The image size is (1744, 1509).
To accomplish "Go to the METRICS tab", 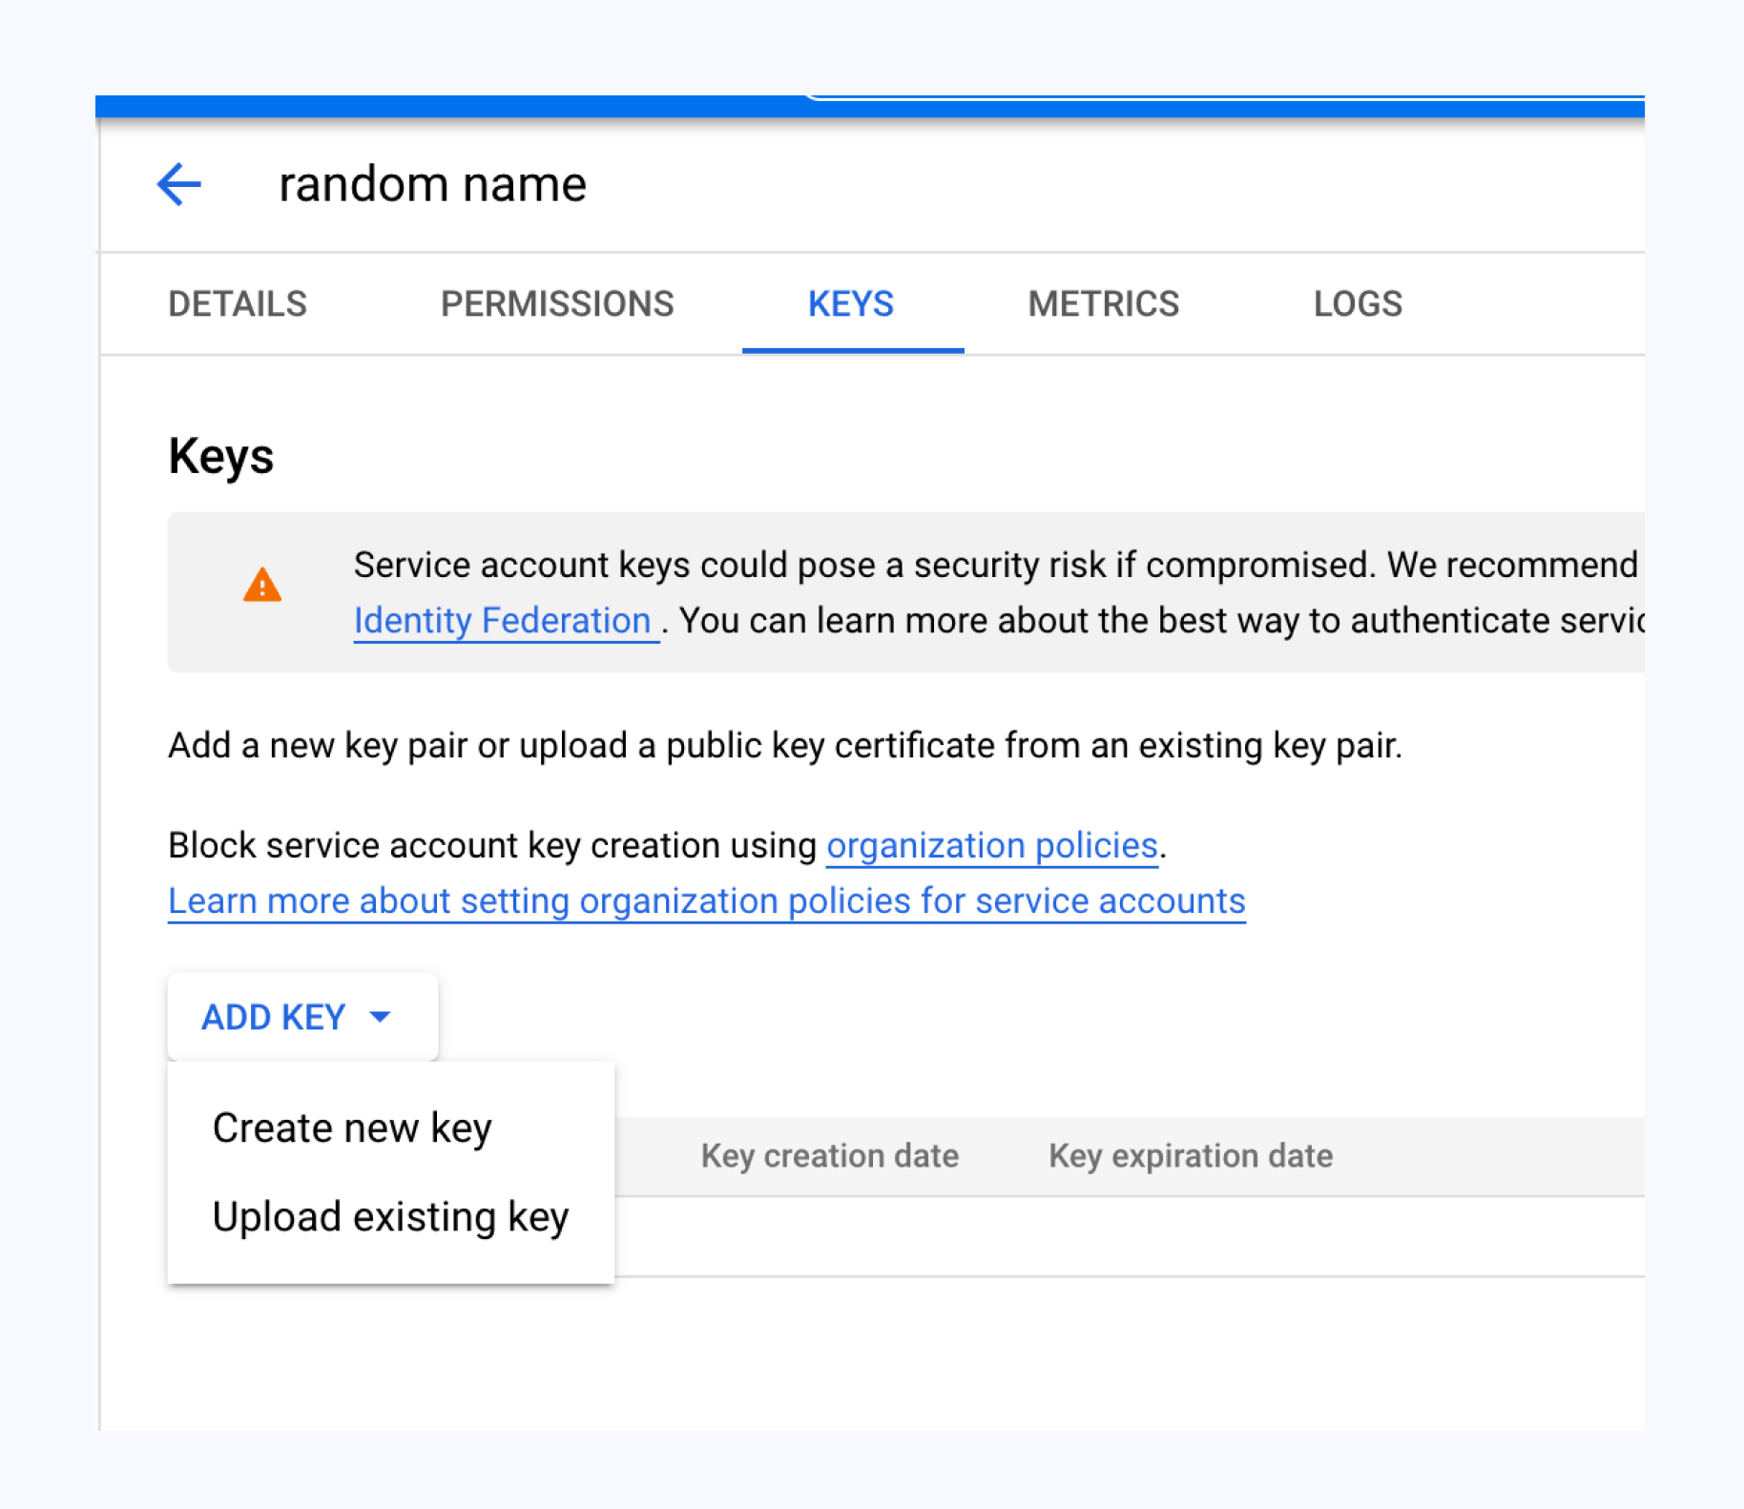I will click(1103, 304).
